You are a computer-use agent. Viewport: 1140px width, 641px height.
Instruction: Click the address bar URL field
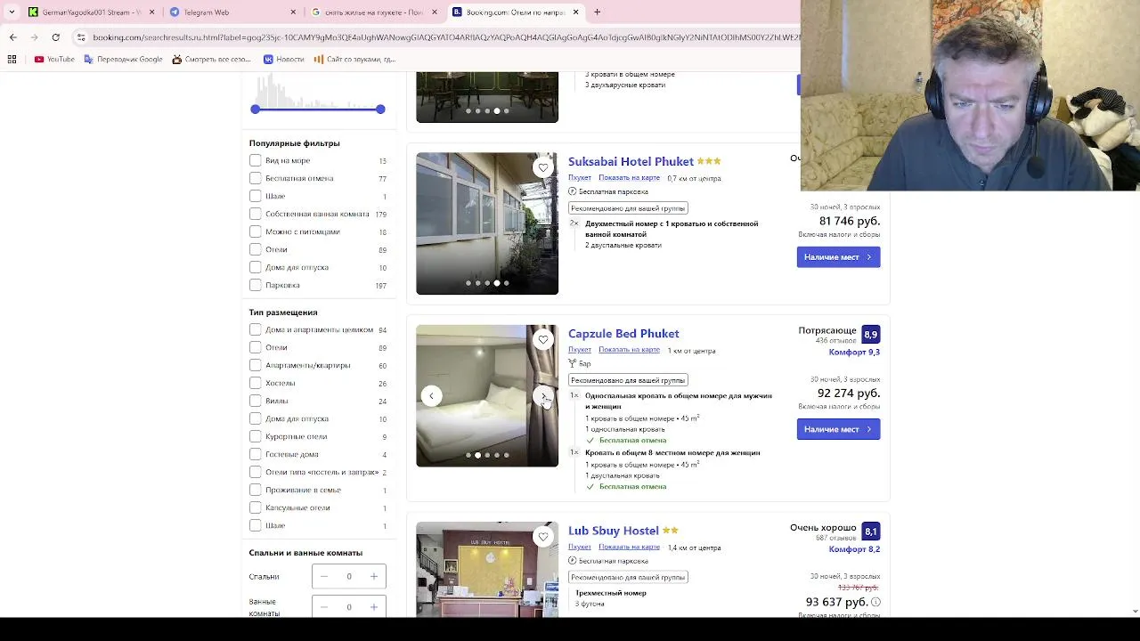pos(445,37)
